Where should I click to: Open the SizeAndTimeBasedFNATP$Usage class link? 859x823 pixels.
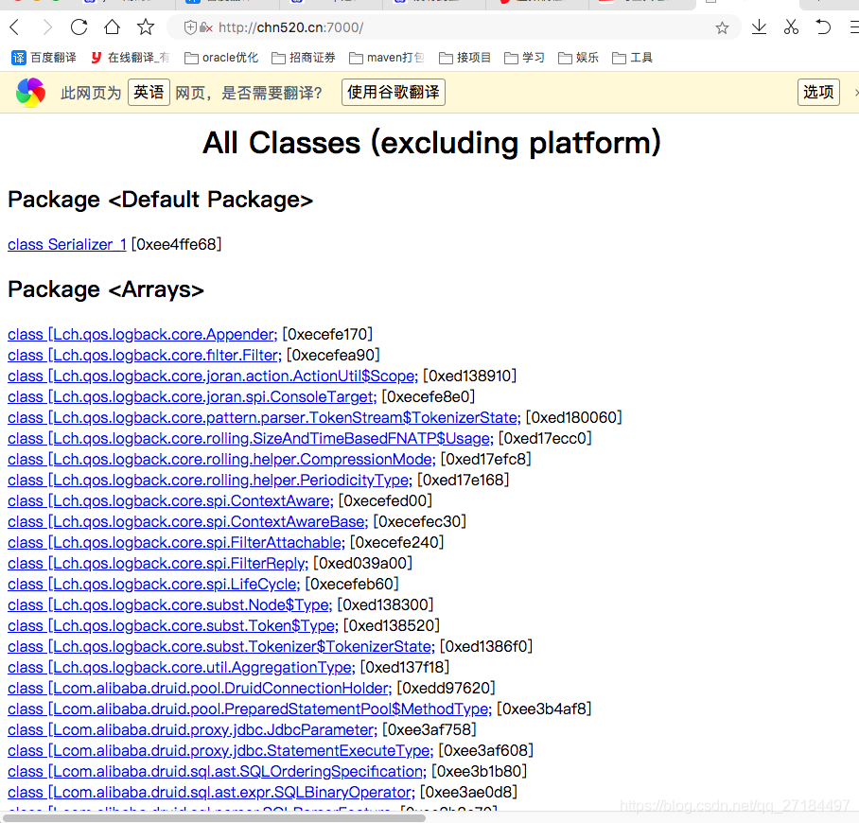tap(251, 438)
